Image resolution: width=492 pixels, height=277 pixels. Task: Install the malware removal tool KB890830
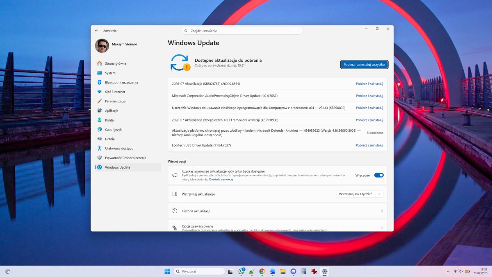369,108
